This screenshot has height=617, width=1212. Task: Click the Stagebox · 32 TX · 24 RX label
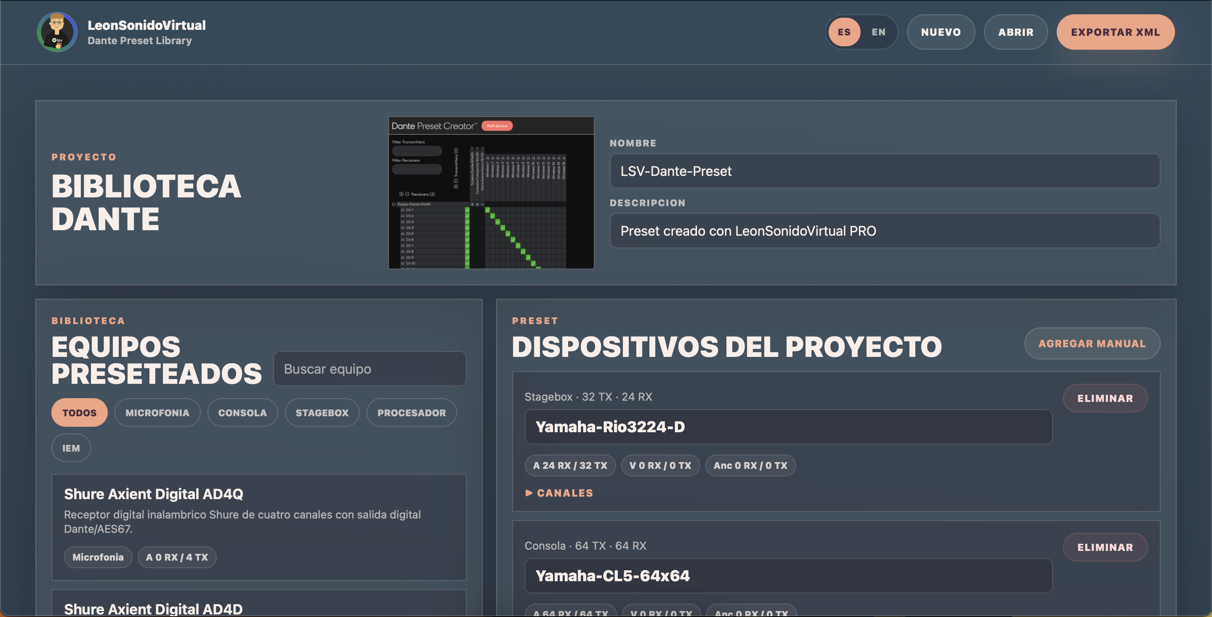click(588, 397)
